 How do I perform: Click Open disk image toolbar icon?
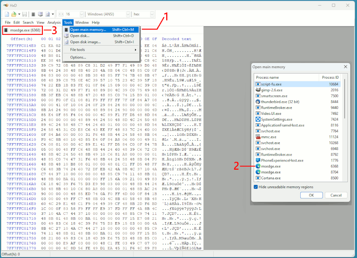click(48, 14)
